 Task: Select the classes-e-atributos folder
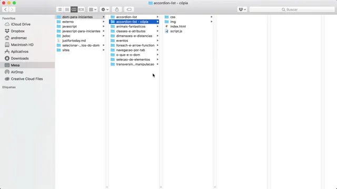point(134,31)
